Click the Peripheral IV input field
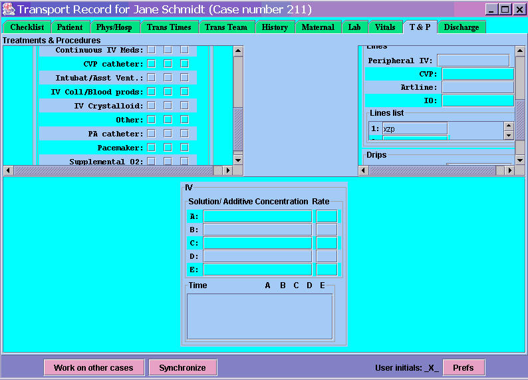 click(x=473, y=61)
